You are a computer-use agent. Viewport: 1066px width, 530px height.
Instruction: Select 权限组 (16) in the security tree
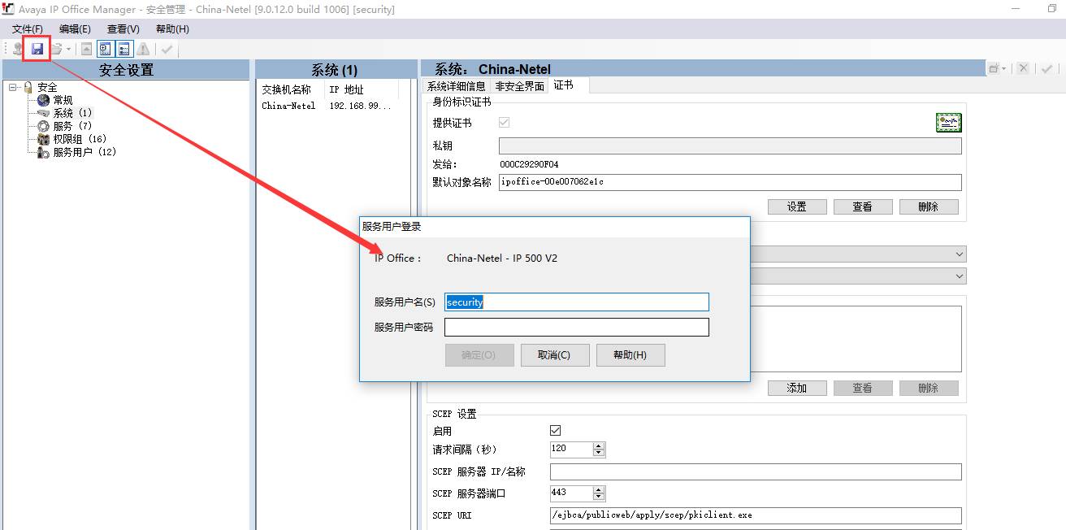(80, 139)
